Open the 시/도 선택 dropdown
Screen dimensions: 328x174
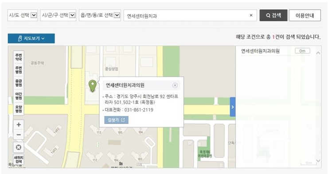23,15
